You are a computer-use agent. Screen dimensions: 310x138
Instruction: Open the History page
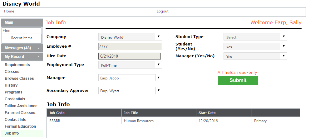point(11,85)
